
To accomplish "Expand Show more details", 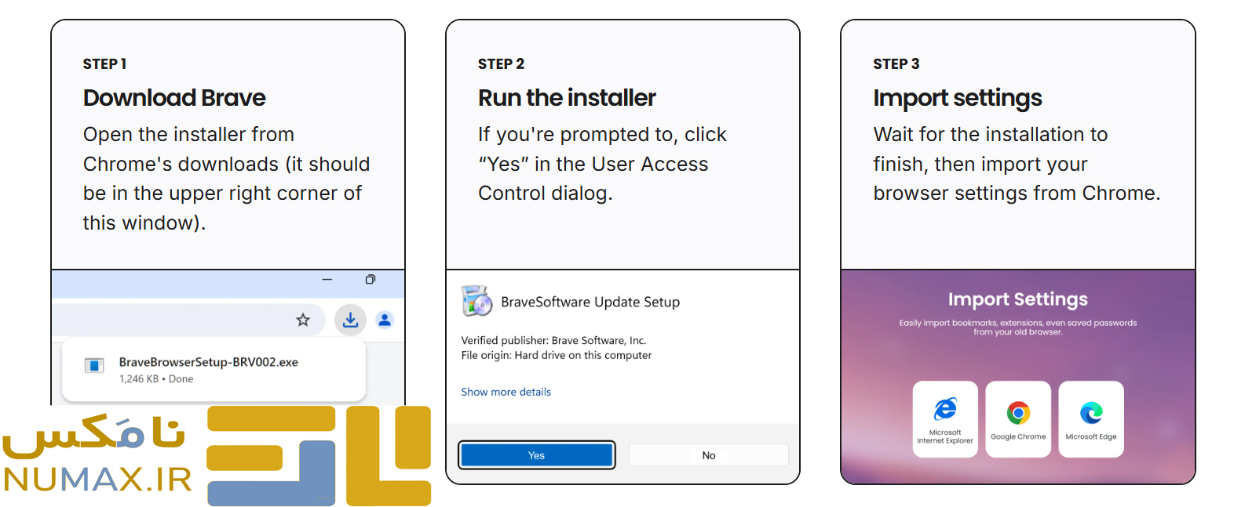I will pyautogui.click(x=506, y=392).
